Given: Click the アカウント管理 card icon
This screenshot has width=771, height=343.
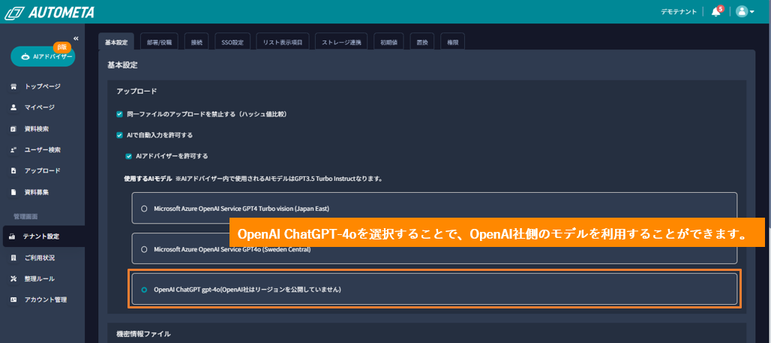Looking at the screenshot, I should [x=13, y=299].
